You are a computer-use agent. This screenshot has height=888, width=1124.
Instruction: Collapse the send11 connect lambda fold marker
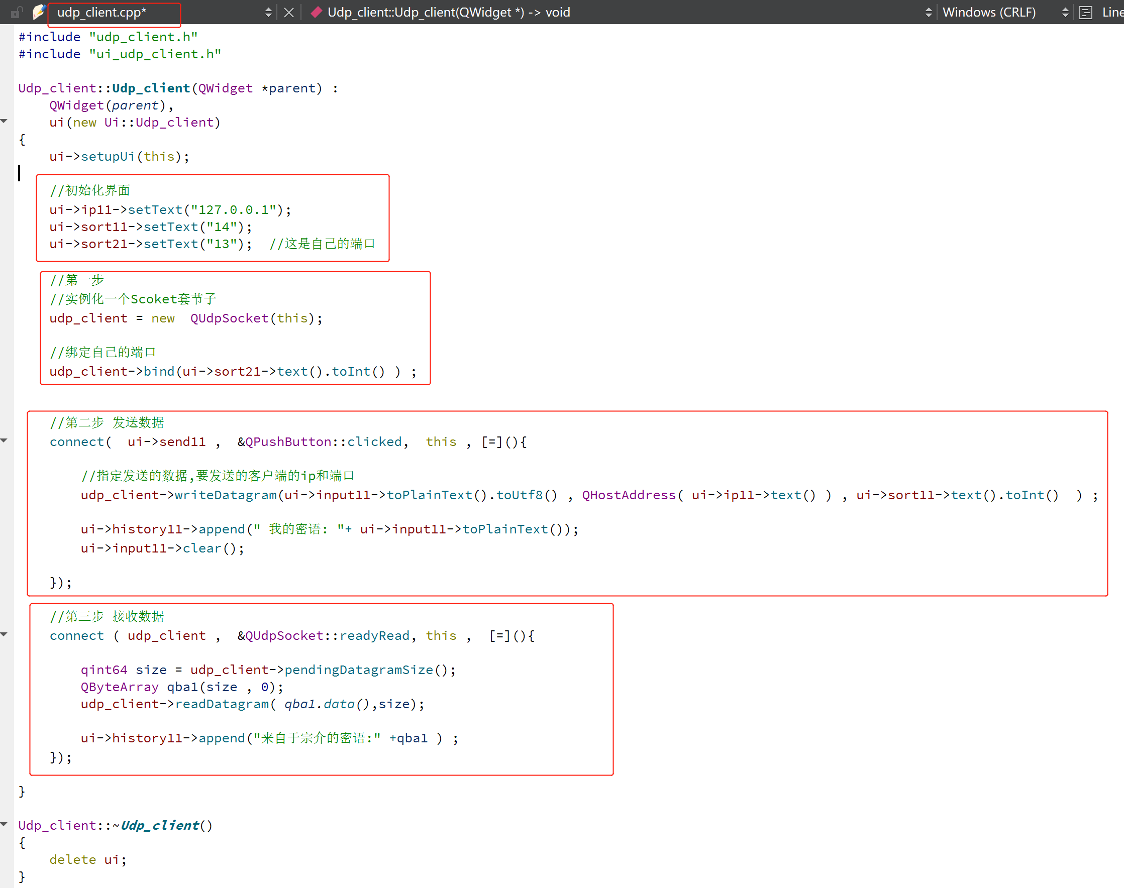click(x=4, y=440)
